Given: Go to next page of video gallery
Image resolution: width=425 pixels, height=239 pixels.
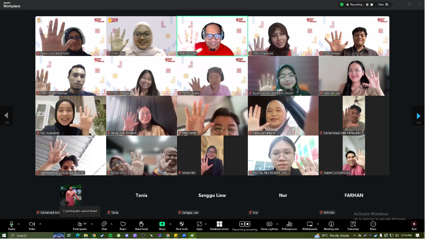Looking at the screenshot, I should (418, 116).
